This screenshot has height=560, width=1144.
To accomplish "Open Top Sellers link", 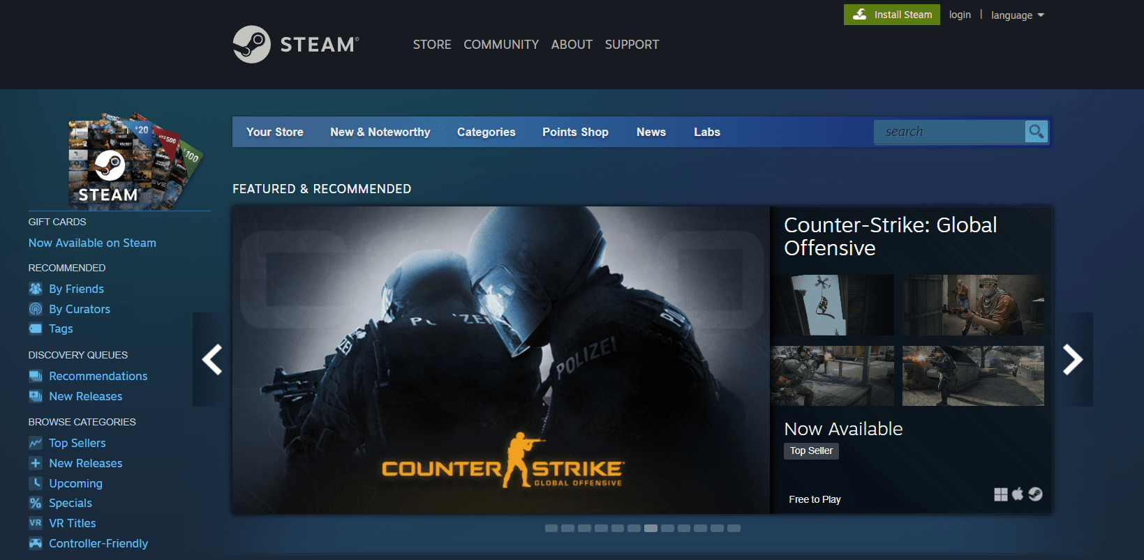I will pyautogui.click(x=77, y=443).
